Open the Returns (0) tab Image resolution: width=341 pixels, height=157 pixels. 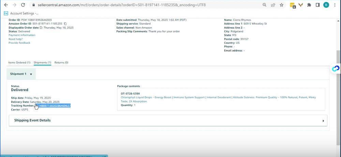click(x=61, y=62)
